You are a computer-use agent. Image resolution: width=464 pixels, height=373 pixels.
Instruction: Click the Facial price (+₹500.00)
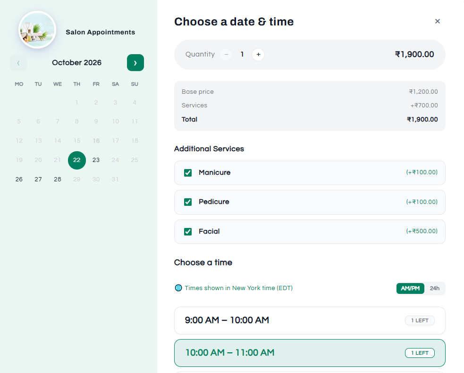[422, 231]
